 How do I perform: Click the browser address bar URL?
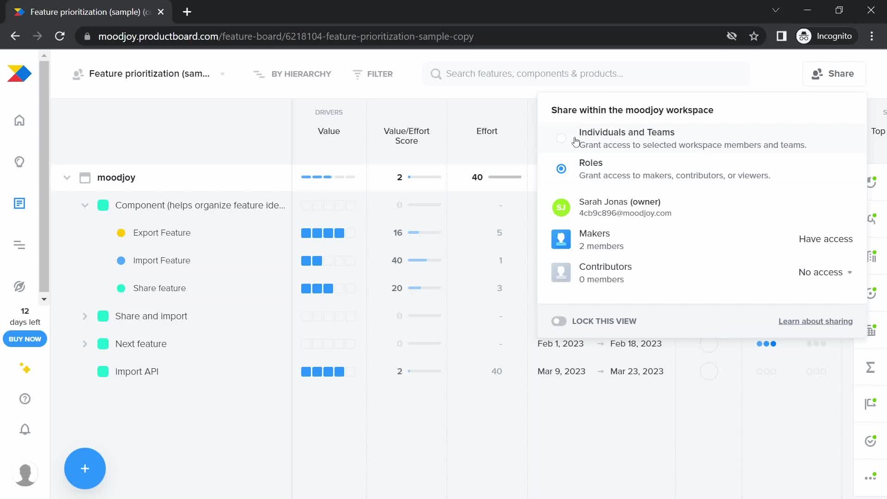(286, 36)
